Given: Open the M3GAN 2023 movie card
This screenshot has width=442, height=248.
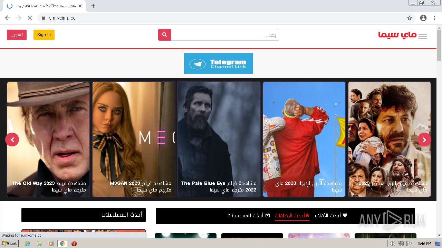Looking at the screenshot, I should click(x=134, y=139).
